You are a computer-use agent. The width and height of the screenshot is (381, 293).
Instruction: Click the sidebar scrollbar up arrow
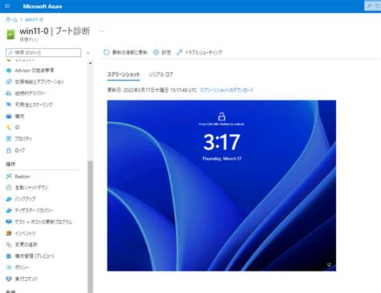[x=90, y=63]
